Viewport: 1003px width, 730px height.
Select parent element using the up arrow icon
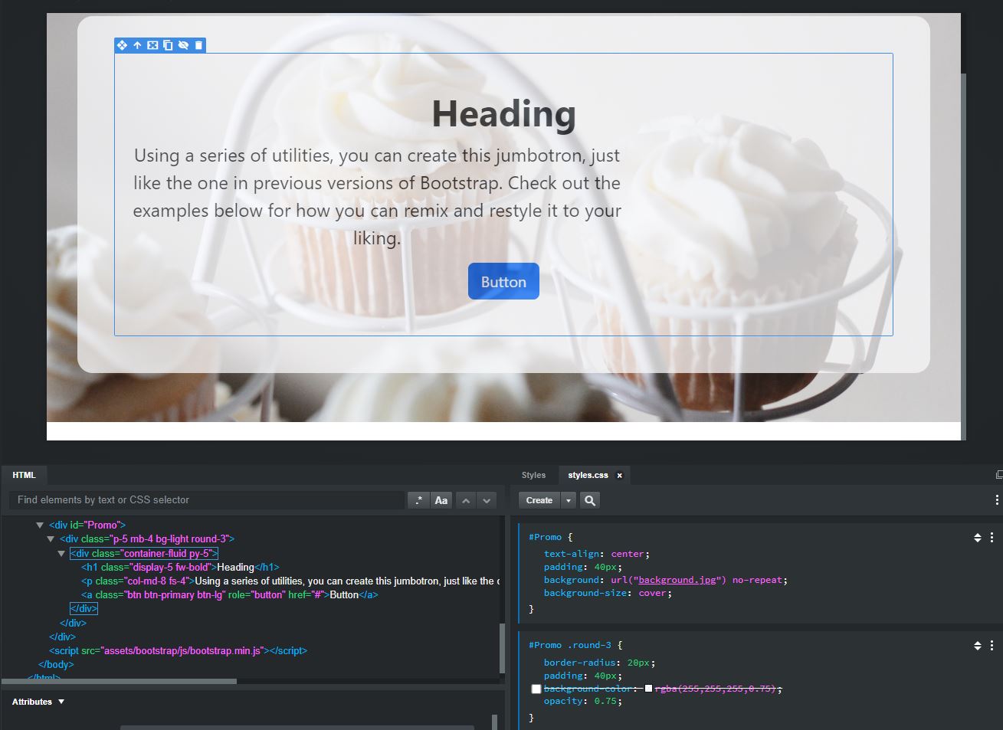137,45
